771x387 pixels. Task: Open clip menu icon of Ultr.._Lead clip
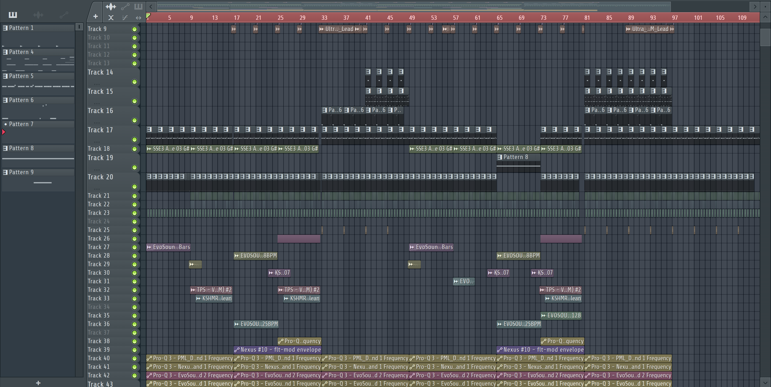click(322, 29)
